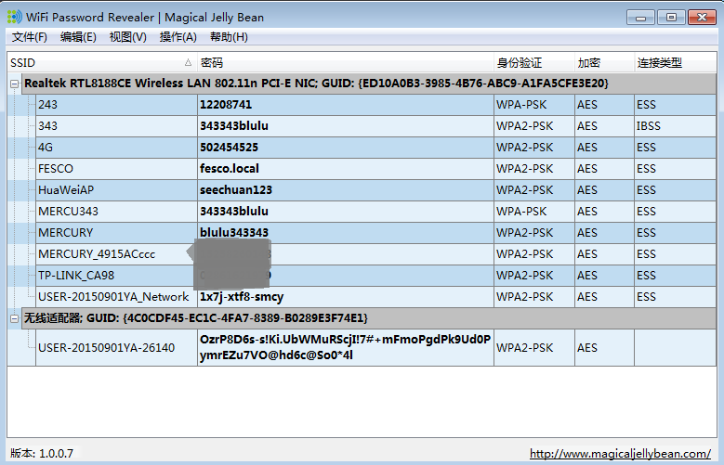Select the 343 SSID row

(x=375, y=126)
